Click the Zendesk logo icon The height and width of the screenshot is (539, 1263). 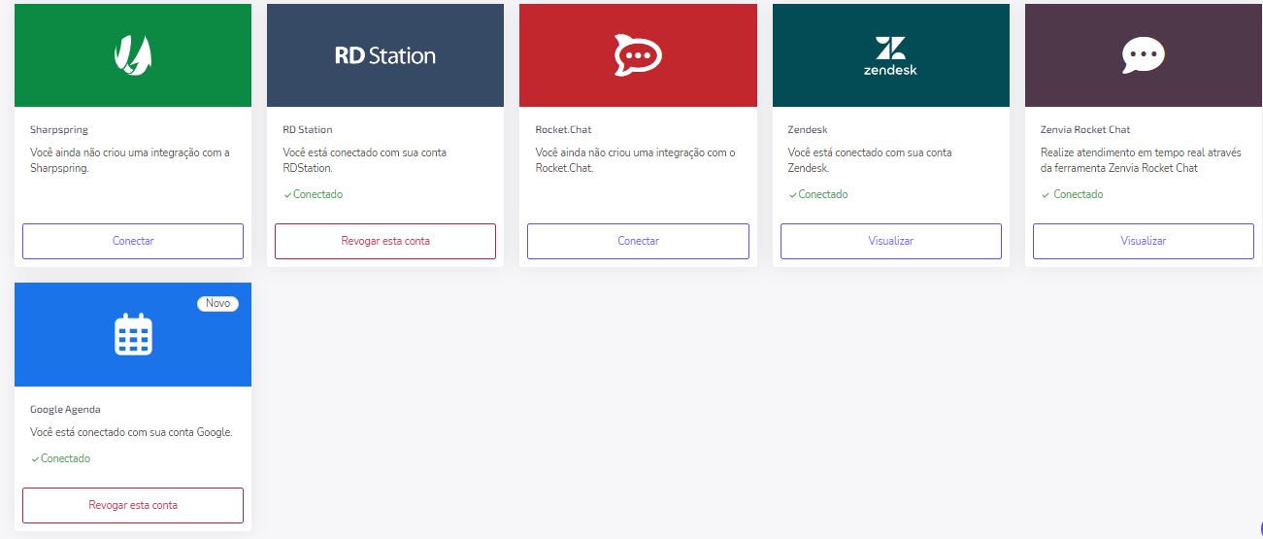click(890, 55)
